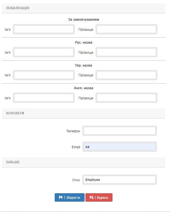Select the Укр. назва Прізвище field
The width and height of the screenshot is (170, 212).
tap(126, 75)
